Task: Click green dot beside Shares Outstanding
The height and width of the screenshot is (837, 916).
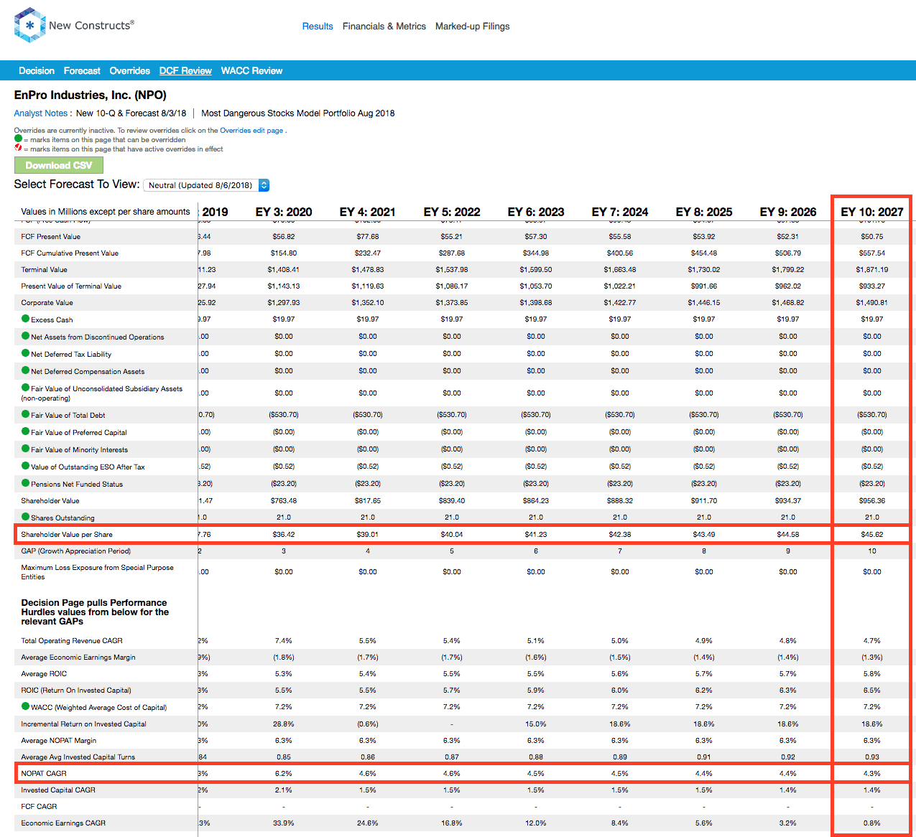Action: pos(25,517)
